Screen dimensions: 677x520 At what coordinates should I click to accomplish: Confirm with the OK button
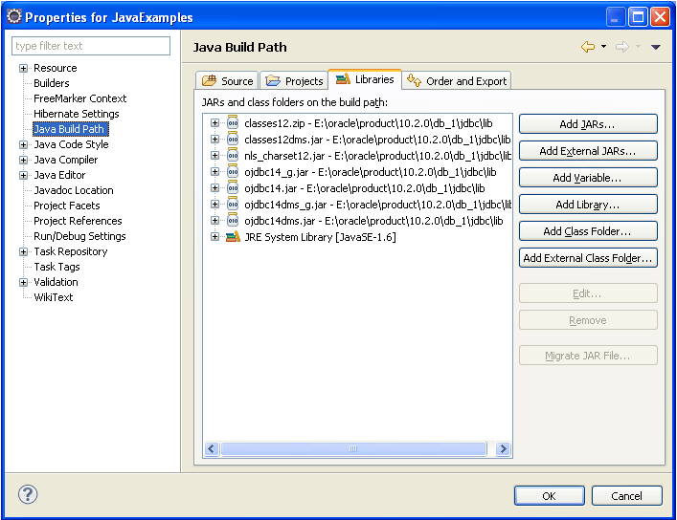(550, 495)
